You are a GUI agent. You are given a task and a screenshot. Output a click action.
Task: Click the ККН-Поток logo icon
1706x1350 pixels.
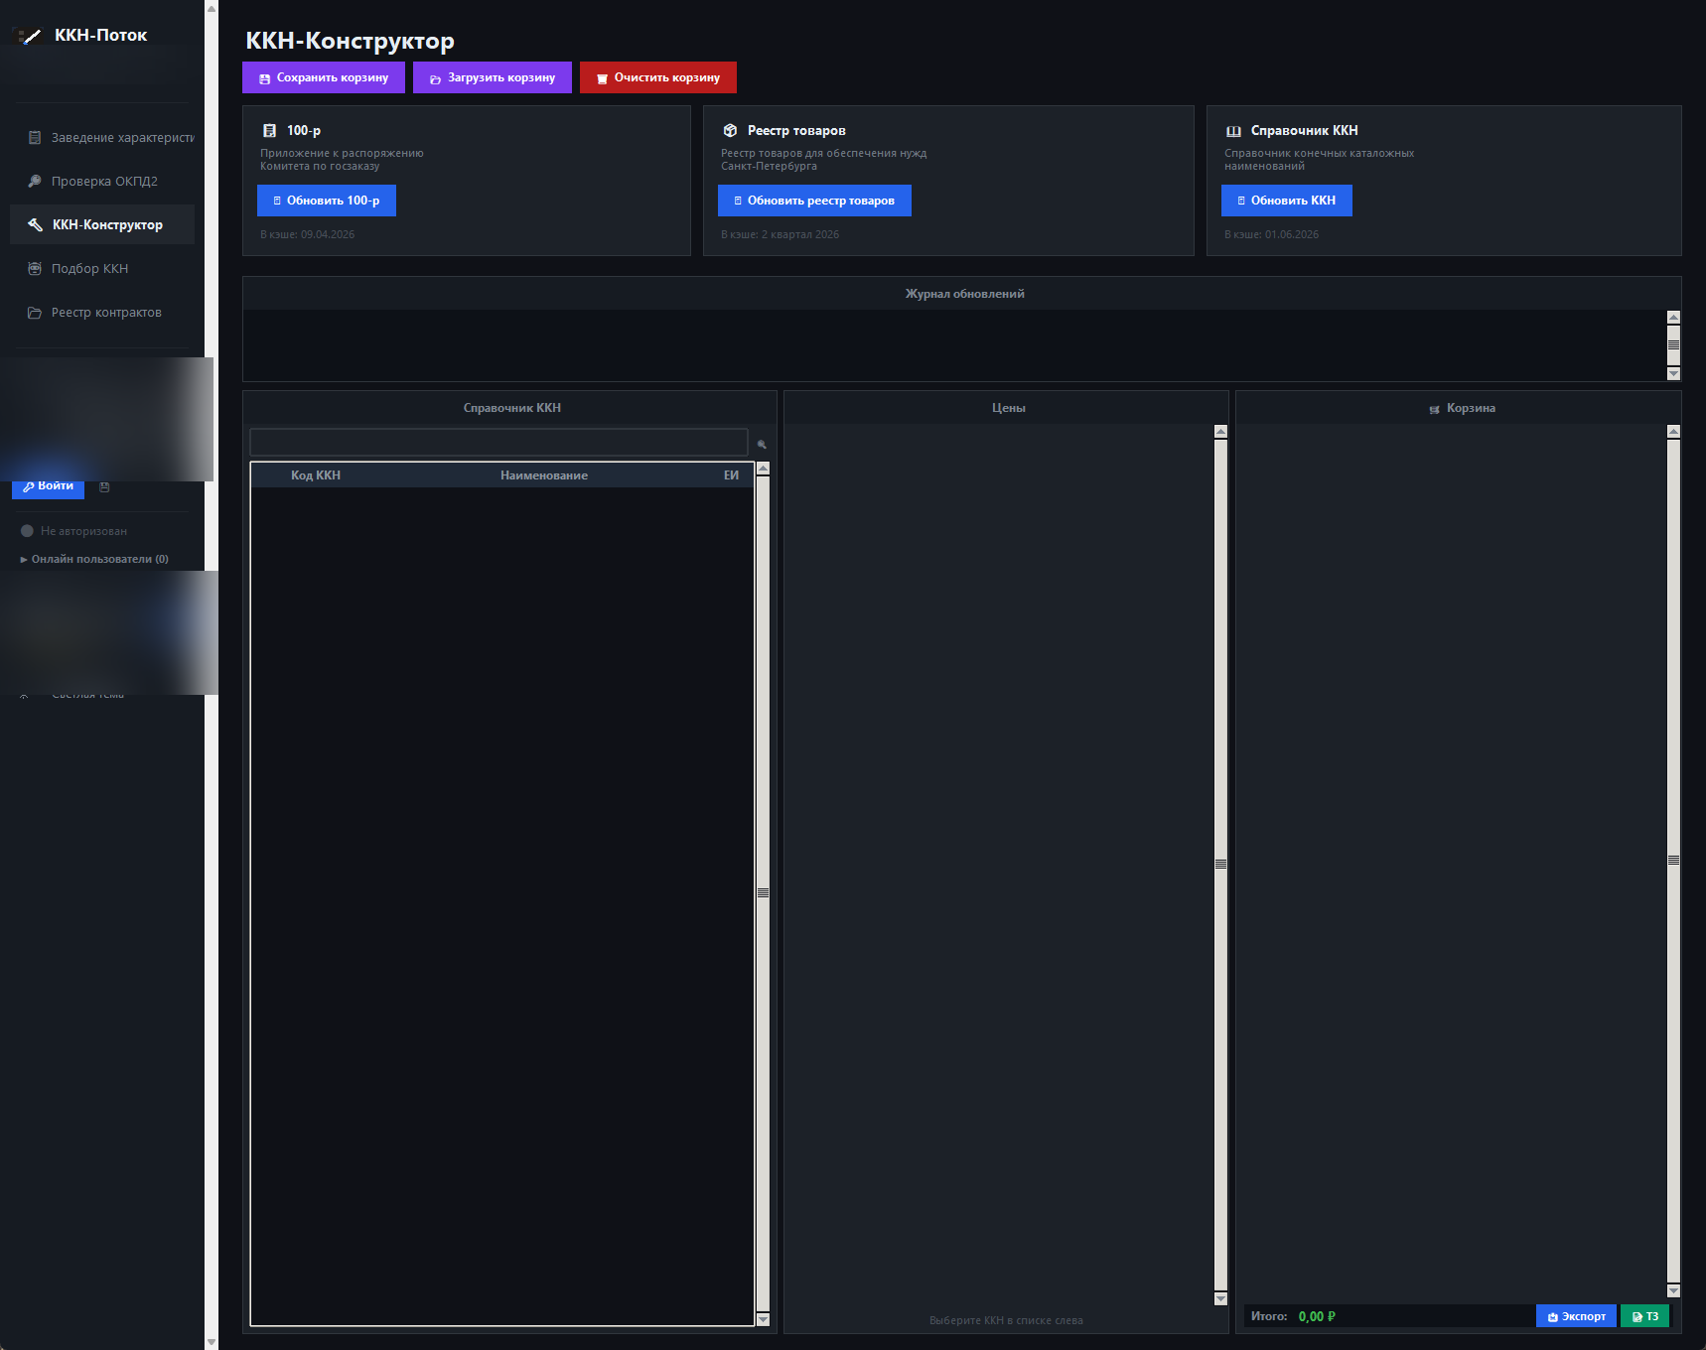pos(29,37)
